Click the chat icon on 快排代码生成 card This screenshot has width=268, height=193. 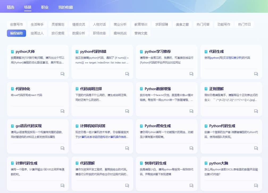pos(191,186)
